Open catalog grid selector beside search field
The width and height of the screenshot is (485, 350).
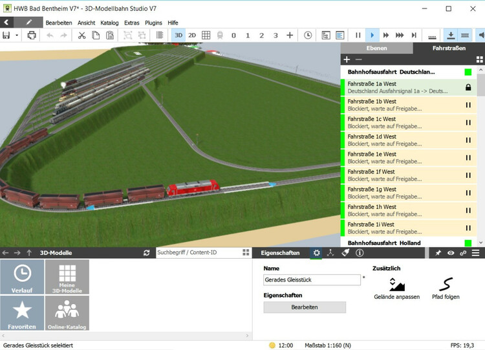[246, 253]
